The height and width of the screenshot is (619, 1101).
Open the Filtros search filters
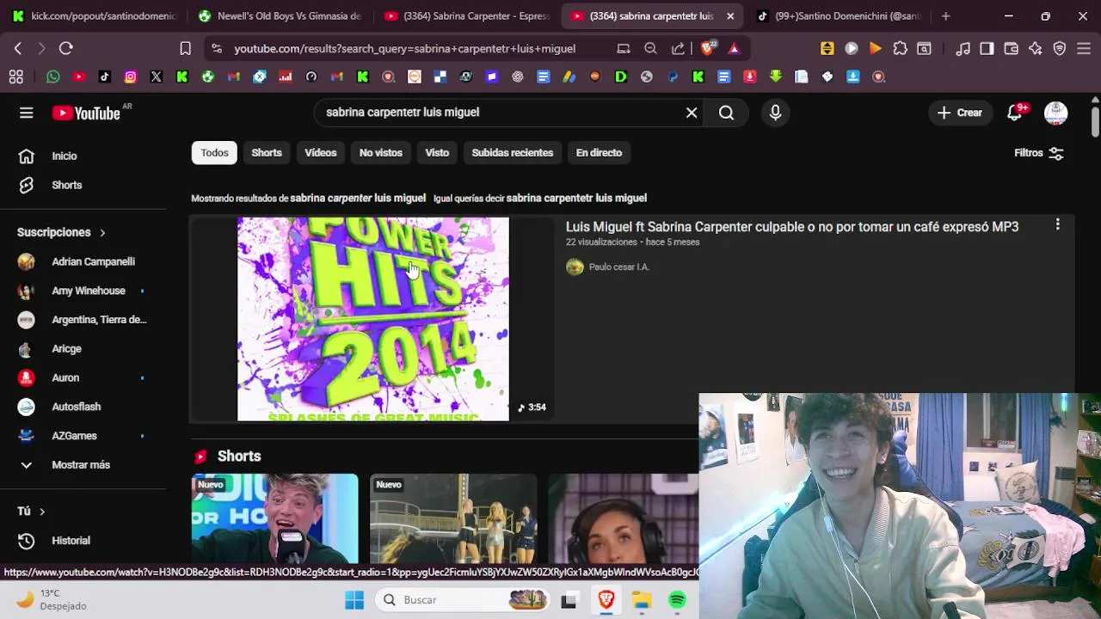pyautogui.click(x=1039, y=153)
